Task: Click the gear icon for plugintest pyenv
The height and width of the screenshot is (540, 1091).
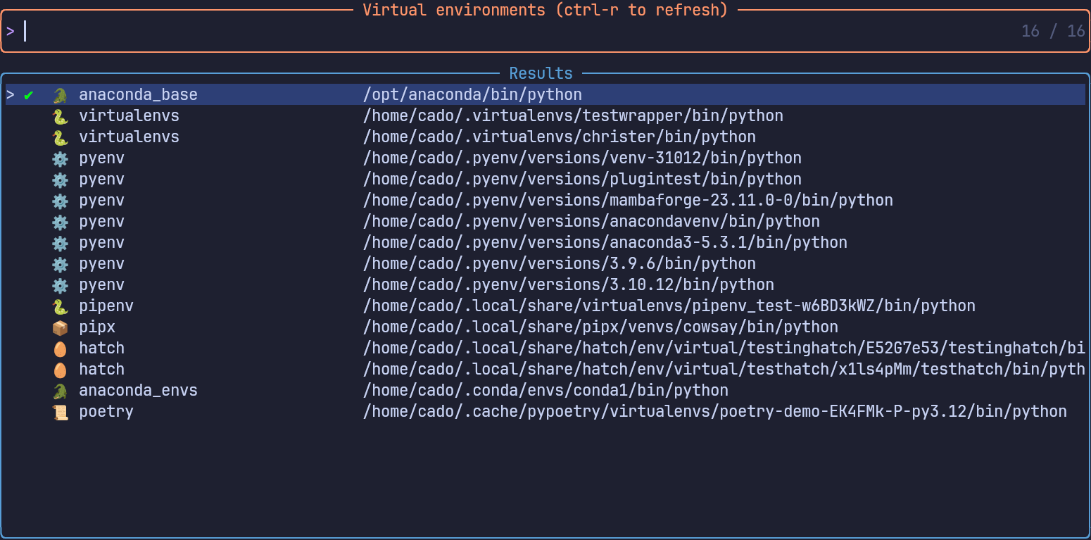Action: 61,180
